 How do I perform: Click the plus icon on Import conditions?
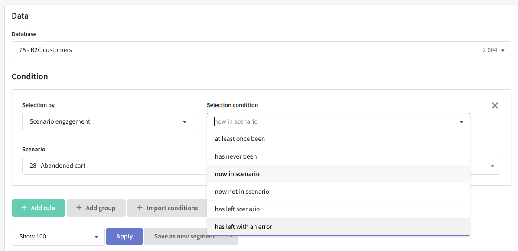140,208
